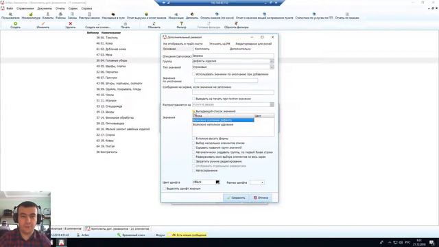The width and height of the screenshot is (439, 247).
Task: Open the Заказы toolbar icon
Action: click(x=72, y=16)
